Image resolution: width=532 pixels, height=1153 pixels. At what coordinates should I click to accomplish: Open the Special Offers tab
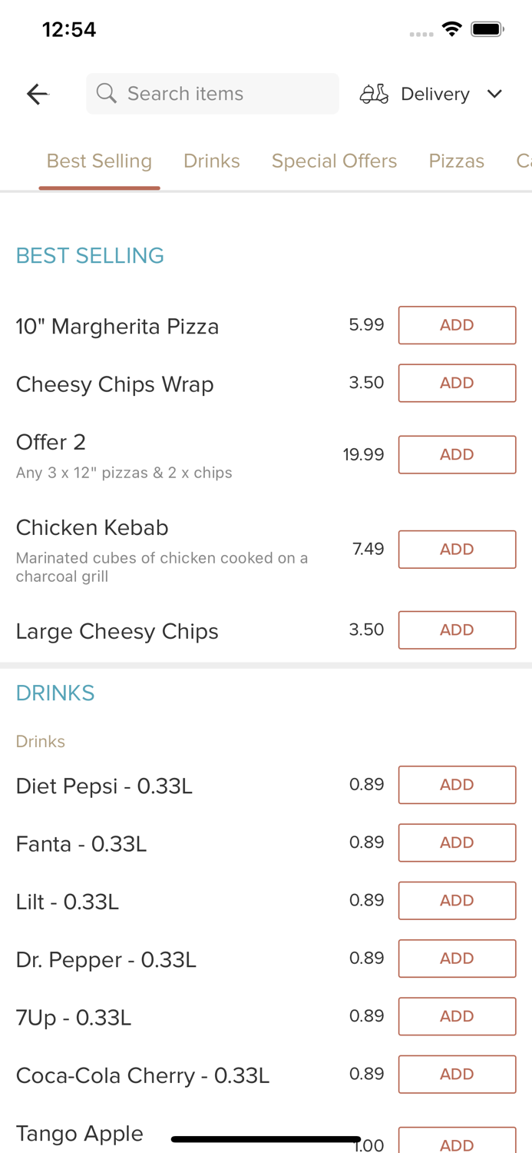(x=334, y=161)
